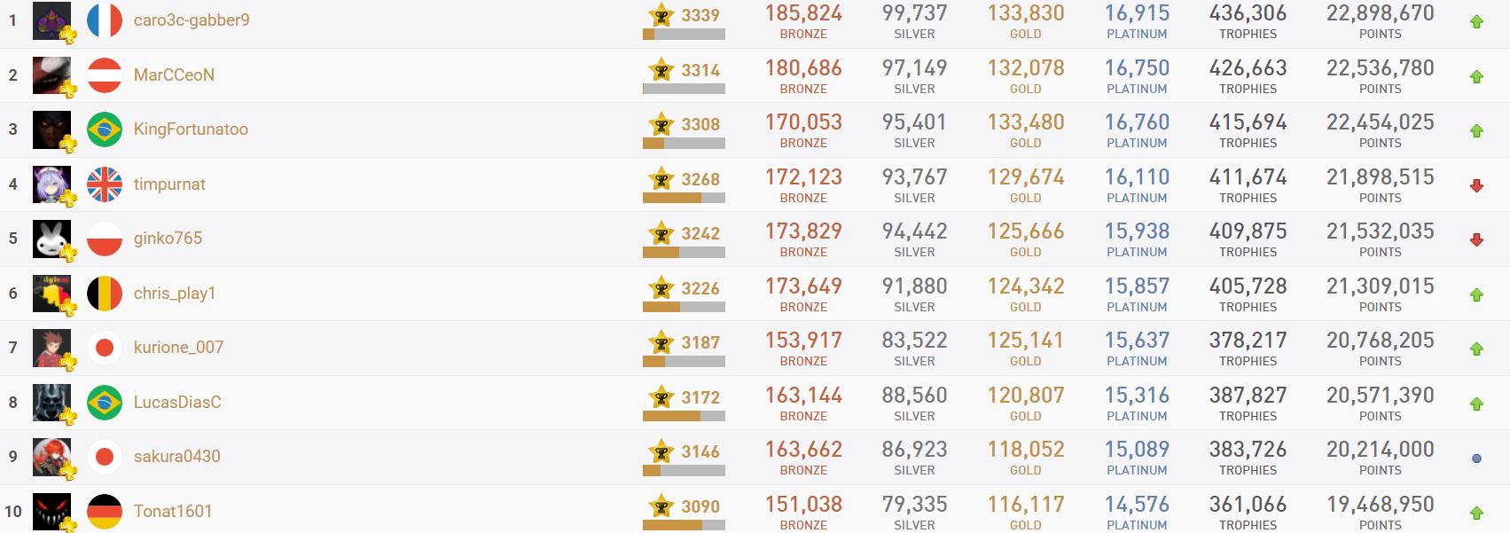1510x533 pixels.
Task: Click timpurnat's United Kingdom flag icon
Action: (105, 184)
